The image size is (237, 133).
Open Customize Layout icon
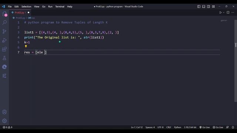[x=213, y=7]
